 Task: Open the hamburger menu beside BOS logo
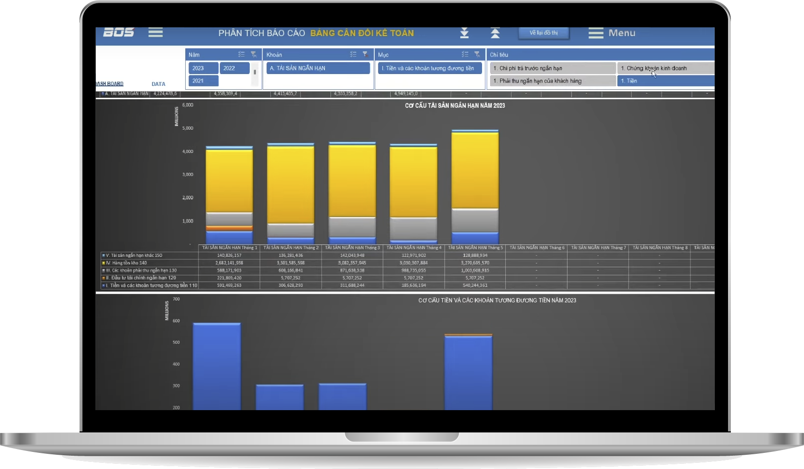(155, 32)
